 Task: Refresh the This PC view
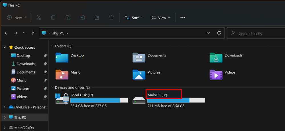[219, 33]
